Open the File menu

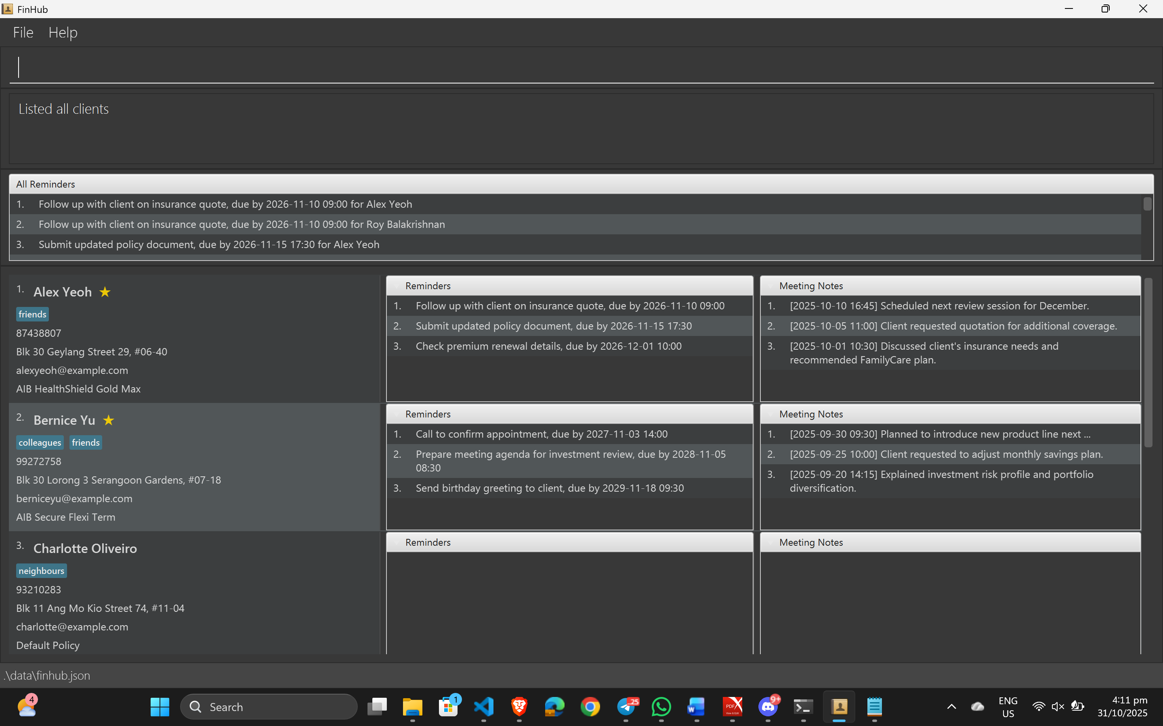coord(23,33)
